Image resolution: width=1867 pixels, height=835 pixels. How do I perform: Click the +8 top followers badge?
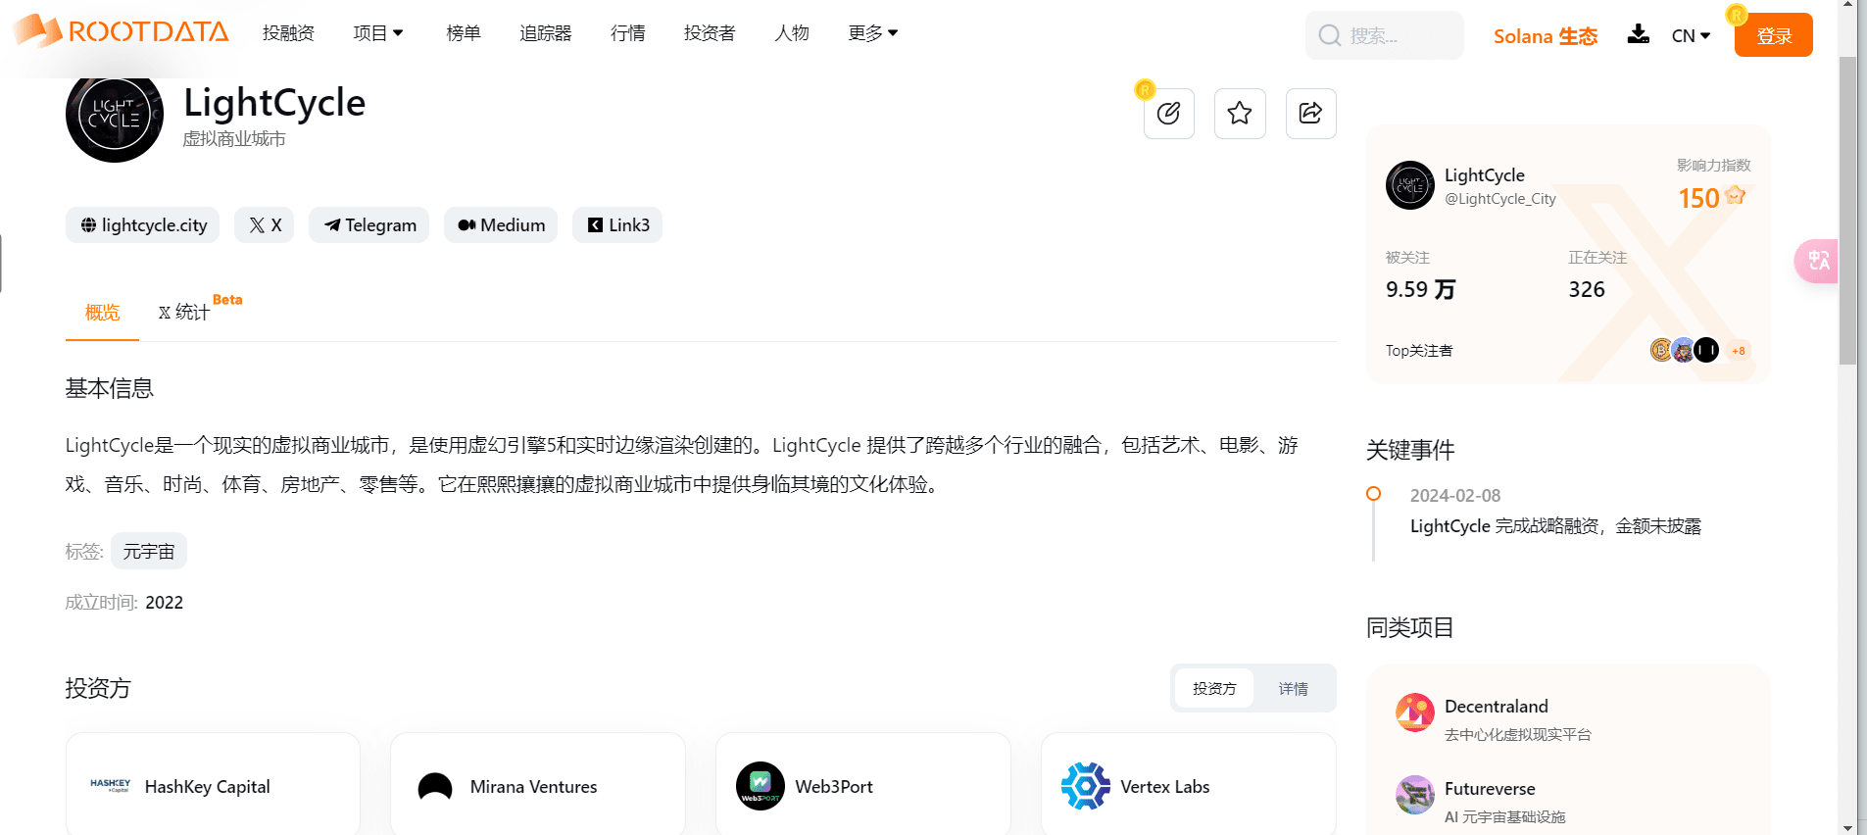1738,351
